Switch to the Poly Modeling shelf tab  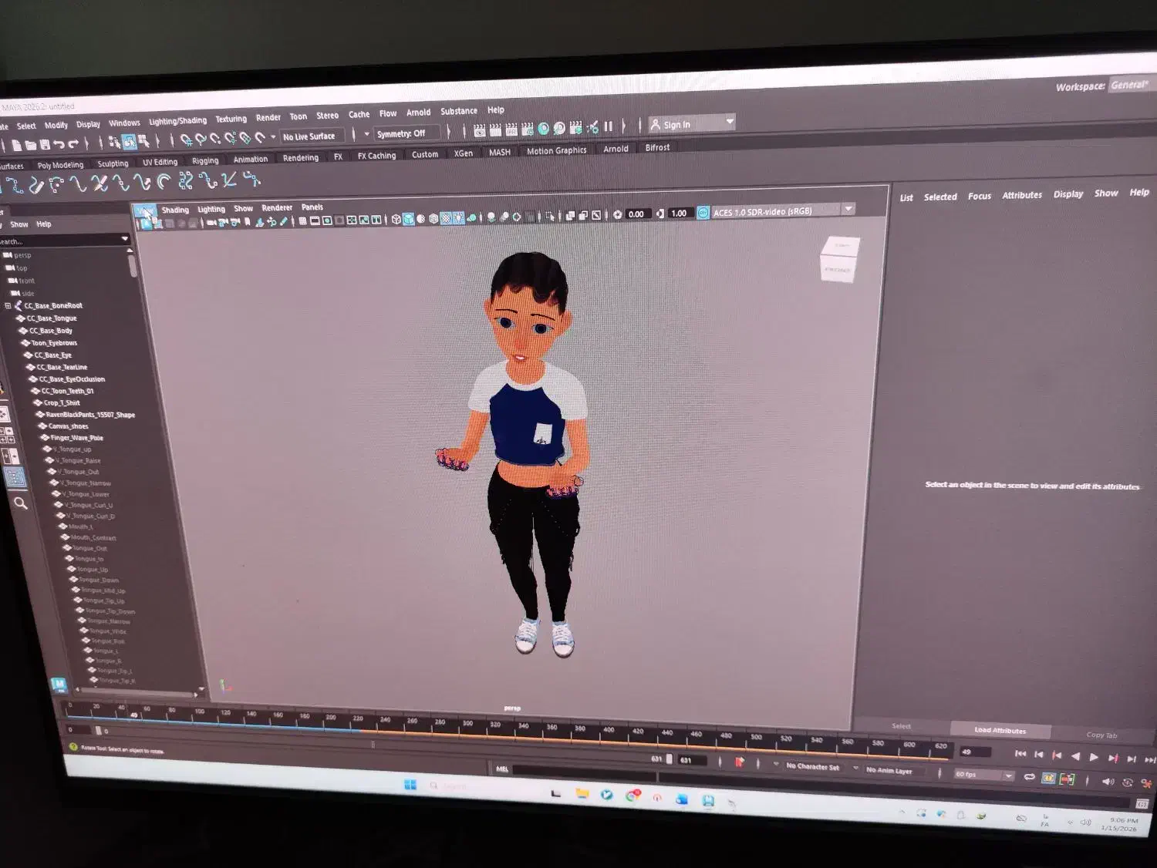(x=62, y=164)
